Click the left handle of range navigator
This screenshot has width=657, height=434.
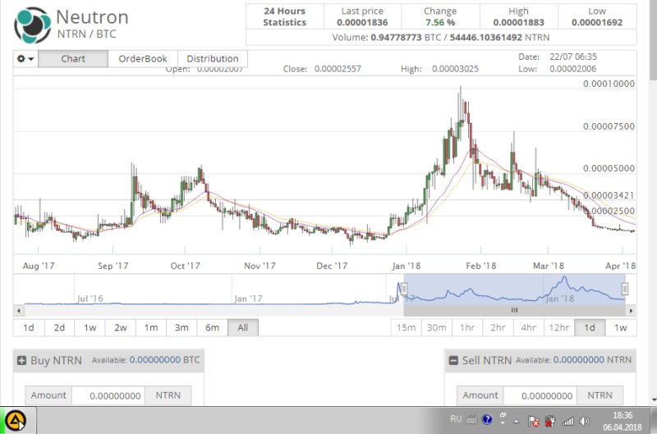(404, 289)
